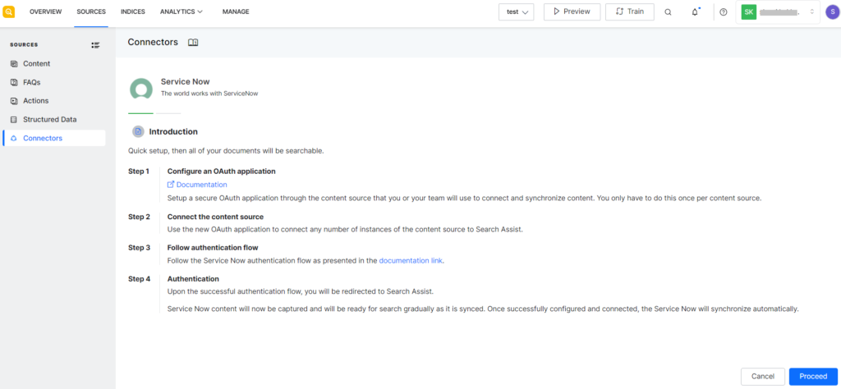The height and width of the screenshot is (389, 841).
Task: Click the second gray progress step indicator
Action: coord(169,113)
